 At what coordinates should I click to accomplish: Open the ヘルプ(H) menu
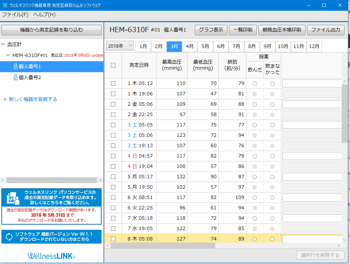44,15
